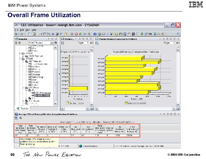The width and height of the screenshot is (206, 159).
Task: Select the Pie chart toolbar icon
Action: point(99,34)
